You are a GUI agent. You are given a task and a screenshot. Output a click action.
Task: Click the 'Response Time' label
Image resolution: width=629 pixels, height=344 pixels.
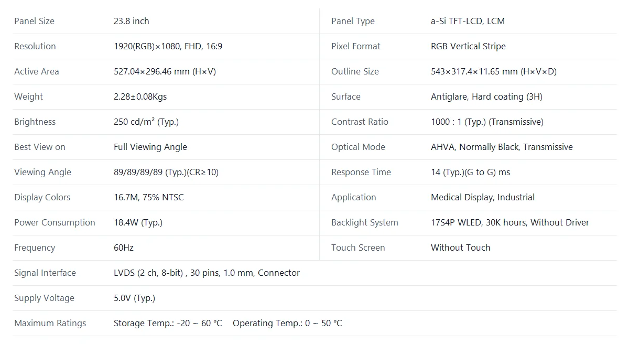[361, 172]
